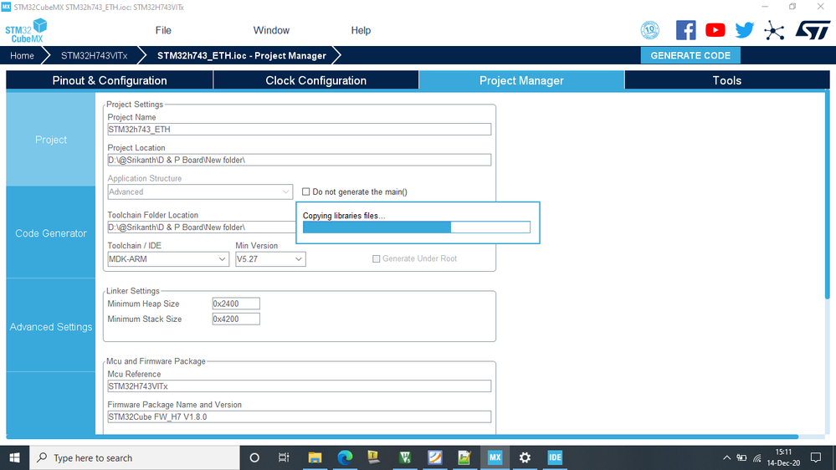Click the Mcu Reference field

(x=299, y=386)
